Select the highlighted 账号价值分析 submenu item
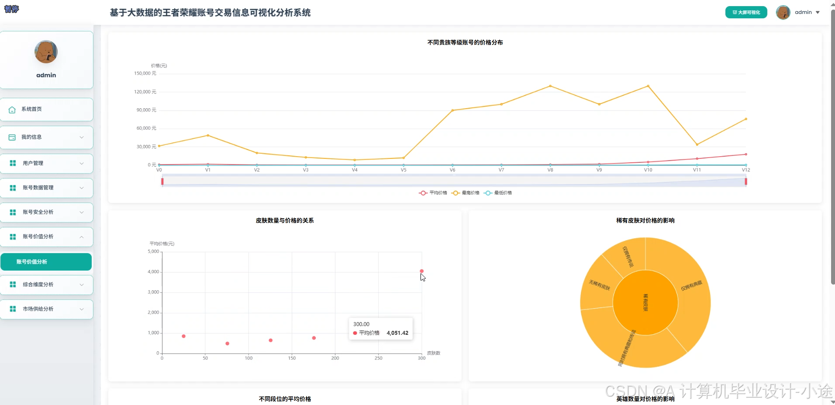Screen dimensions: 835x405 pyautogui.click(x=46, y=262)
